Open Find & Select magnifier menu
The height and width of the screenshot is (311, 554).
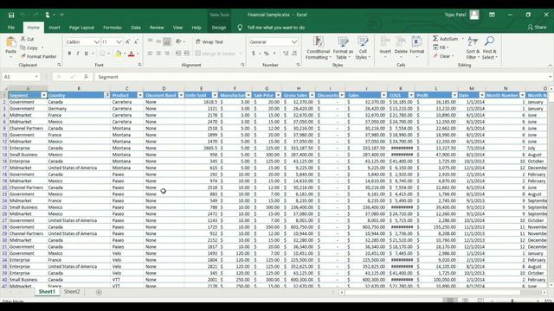tap(489, 48)
